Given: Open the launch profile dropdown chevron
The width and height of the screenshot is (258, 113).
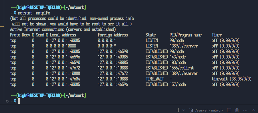Looking at the screenshot, I should [x=184, y=110].
